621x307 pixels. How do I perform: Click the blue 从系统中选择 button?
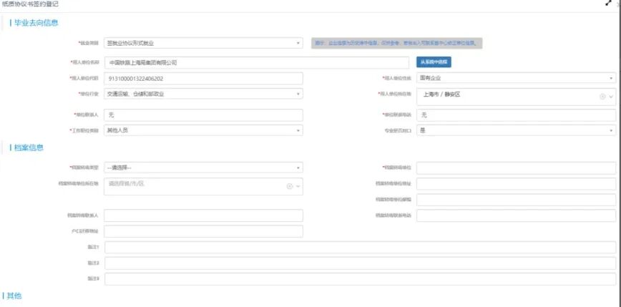pyautogui.click(x=434, y=62)
